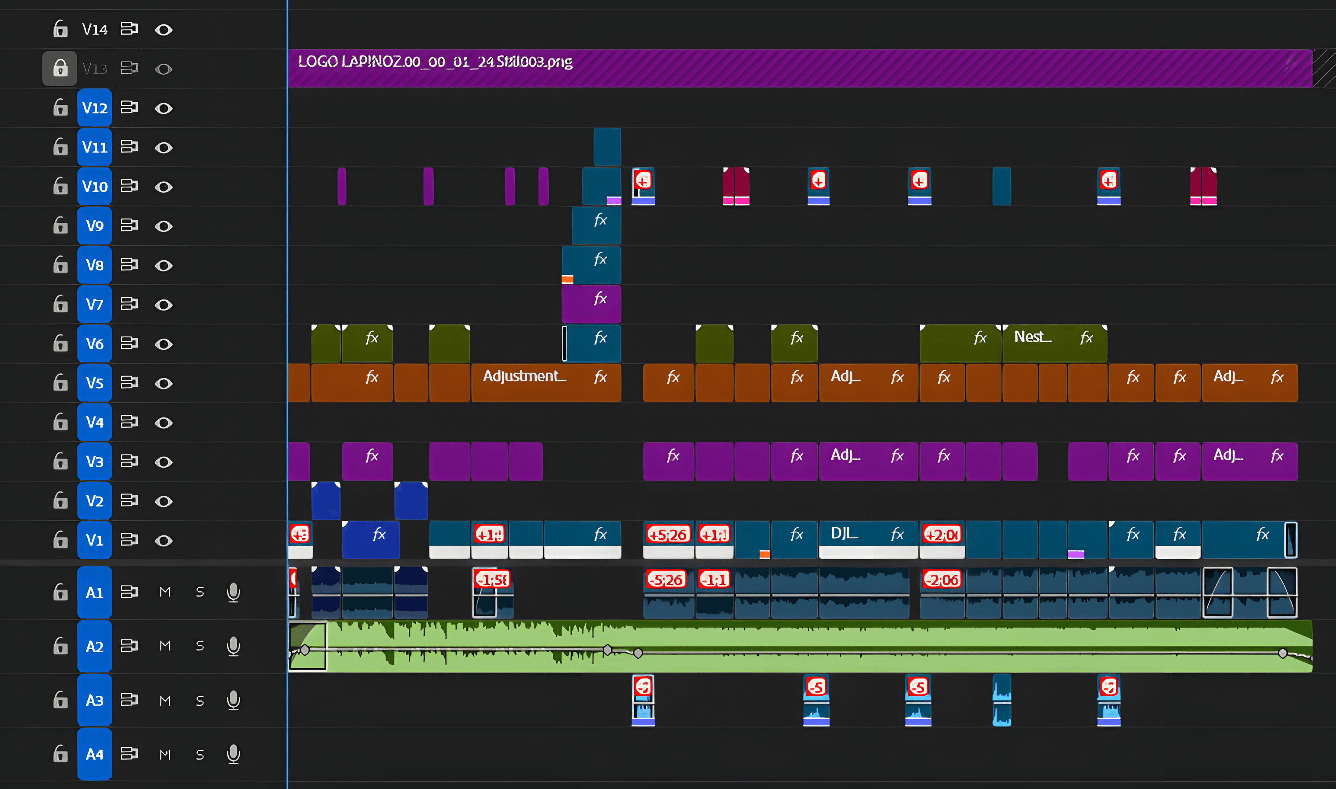This screenshot has width=1336, height=789.
Task: Toggle sync lock on track V7
Action: coord(129,304)
